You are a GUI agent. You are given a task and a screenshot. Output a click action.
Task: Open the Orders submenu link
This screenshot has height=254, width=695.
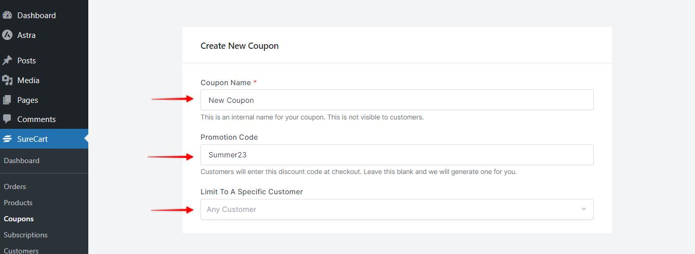point(15,186)
